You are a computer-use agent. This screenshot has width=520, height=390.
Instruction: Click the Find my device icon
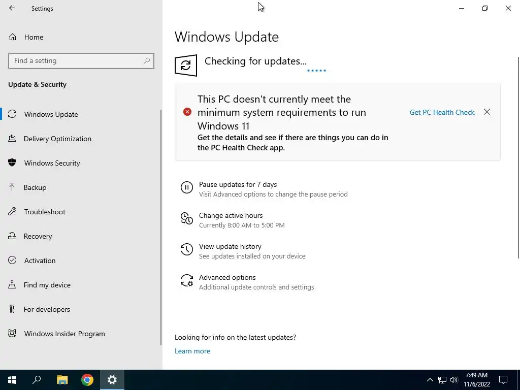12,285
